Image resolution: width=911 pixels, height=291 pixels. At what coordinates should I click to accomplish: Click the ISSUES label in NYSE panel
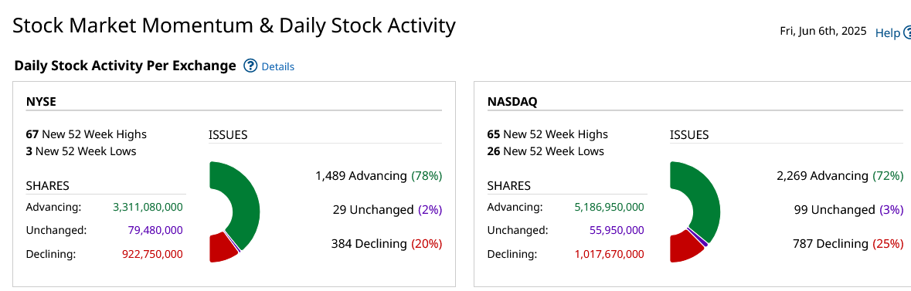pyautogui.click(x=228, y=135)
